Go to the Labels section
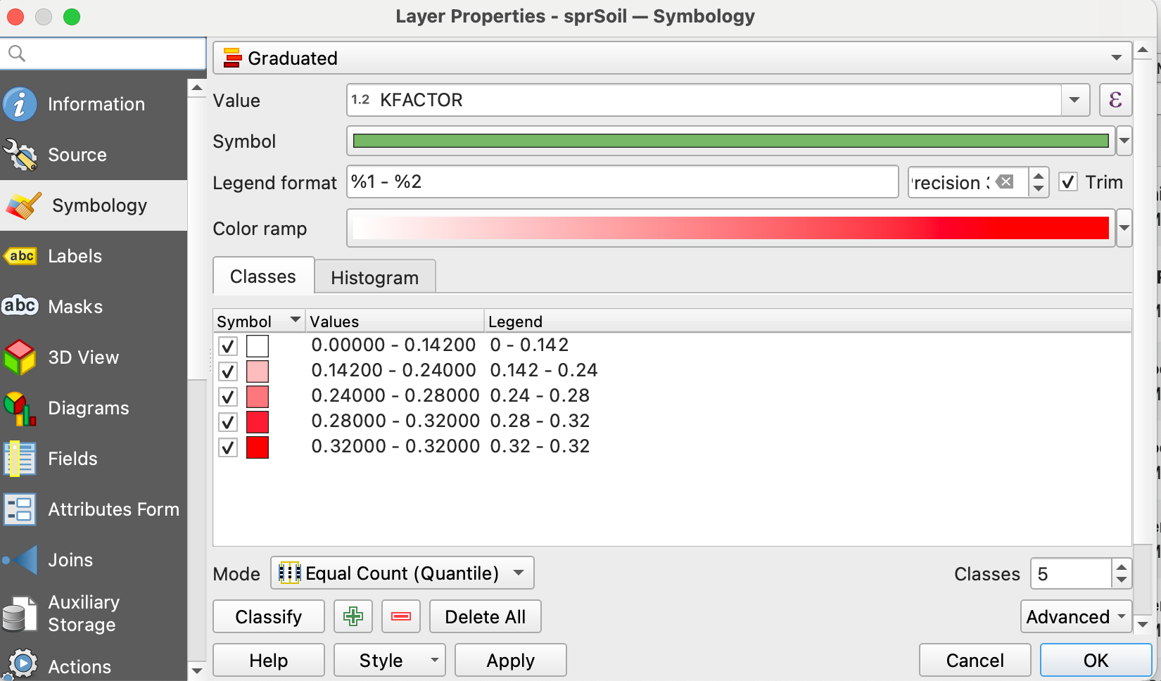 click(75, 256)
